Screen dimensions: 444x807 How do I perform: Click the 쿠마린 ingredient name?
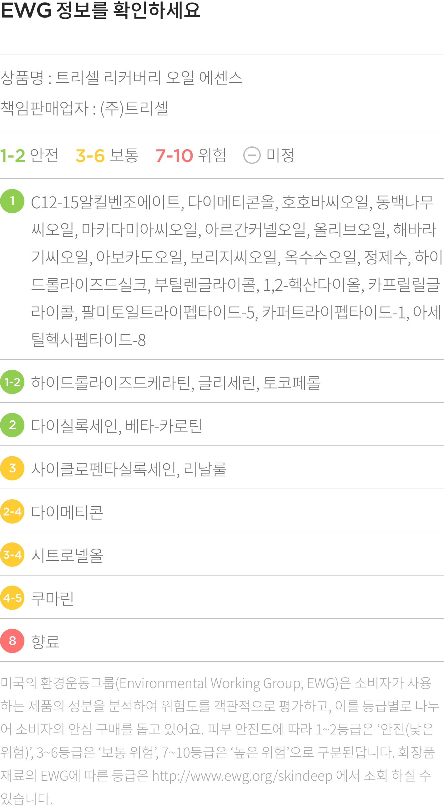[x=53, y=598]
